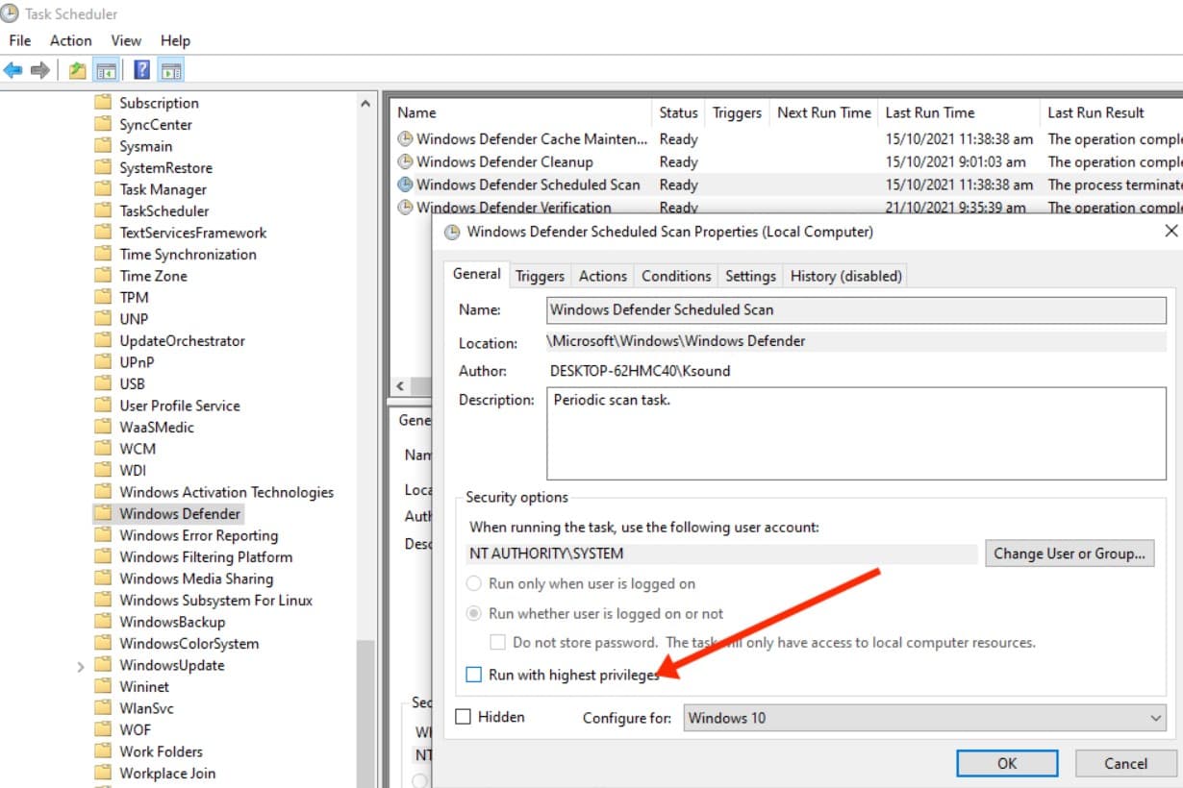Viewport: 1183px width, 788px height.
Task: Enable Run with highest privileges checkbox
Action: pos(473,675)
